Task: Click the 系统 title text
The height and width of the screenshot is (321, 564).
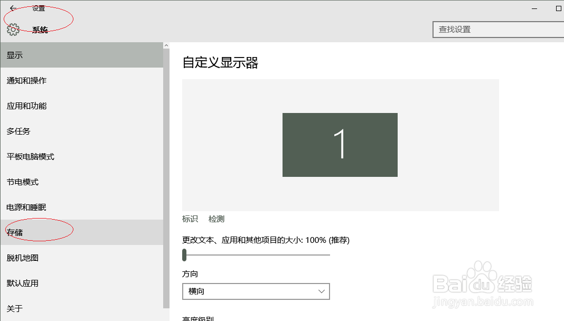Action: (40, 30)
